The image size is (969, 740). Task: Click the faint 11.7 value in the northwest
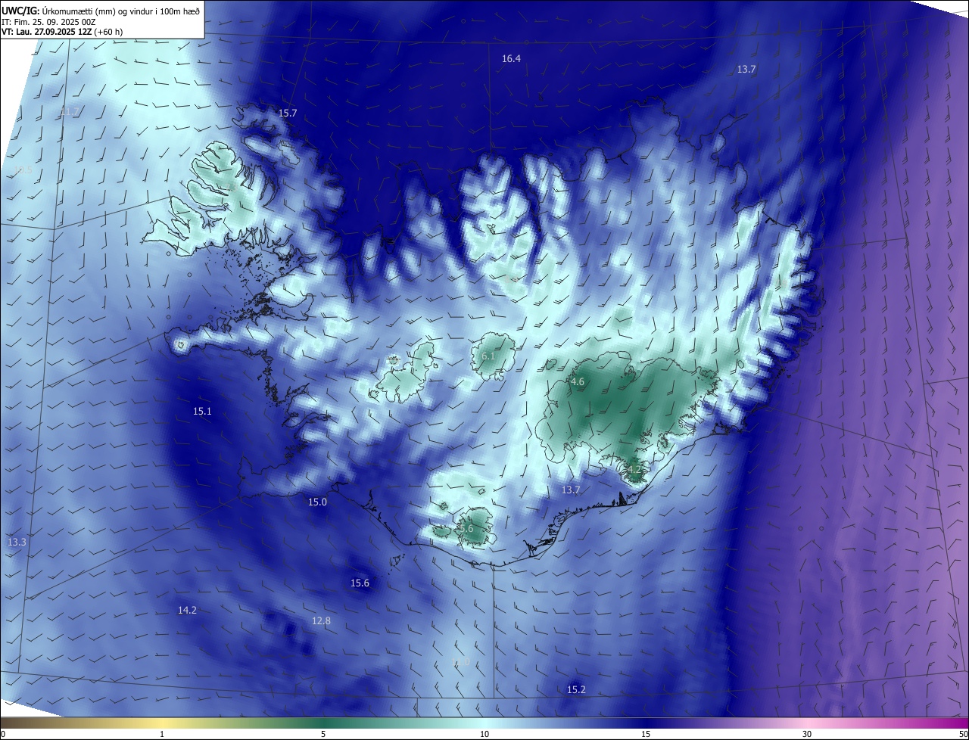point(69,111)
